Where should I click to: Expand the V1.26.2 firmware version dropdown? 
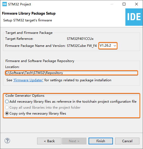(108, 46)
